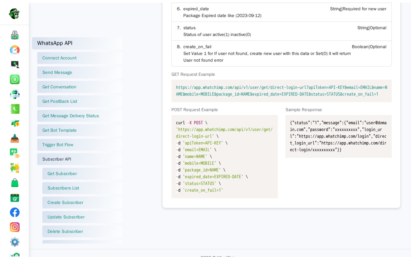Open Get Message Delivery Status docs
This screenshot has width=411, height=257.
(80, 116)
